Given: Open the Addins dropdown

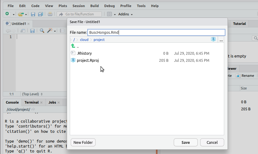Looking at the screenshot, I should click(x=125, y=14).
